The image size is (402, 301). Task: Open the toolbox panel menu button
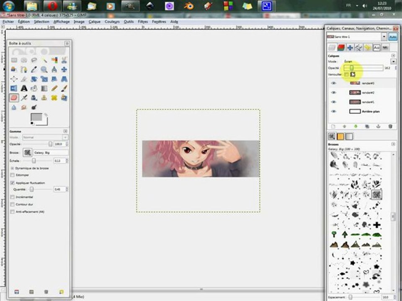pos(67,43)
